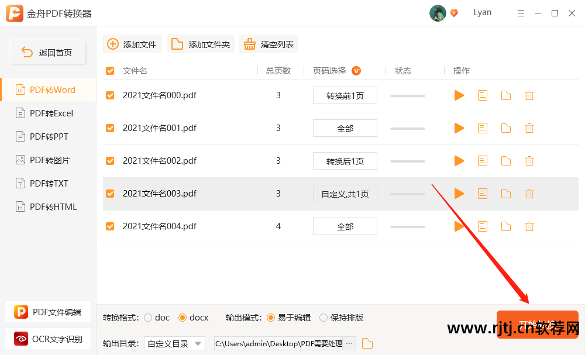Click the 返回首页 button

coord(47,52)
